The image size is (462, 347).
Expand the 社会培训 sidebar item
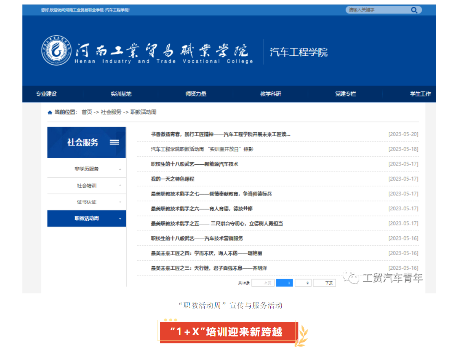coord(87,186)
